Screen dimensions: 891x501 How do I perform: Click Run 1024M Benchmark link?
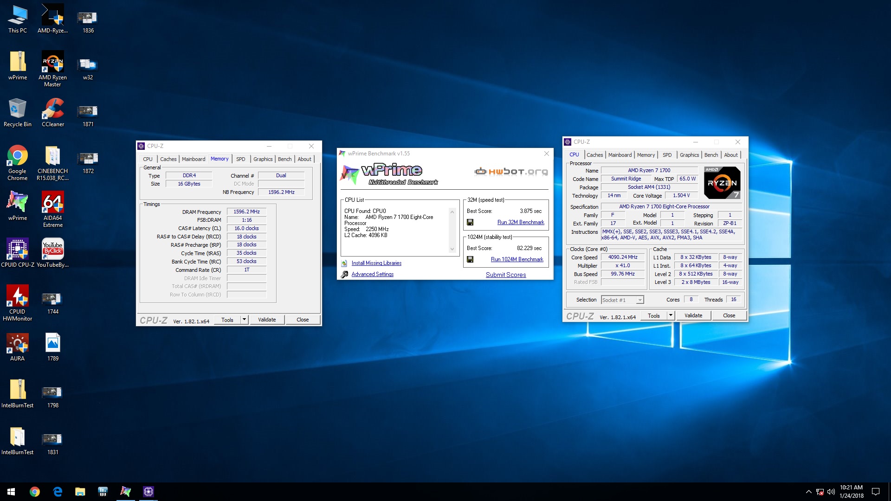pos(517,259)
